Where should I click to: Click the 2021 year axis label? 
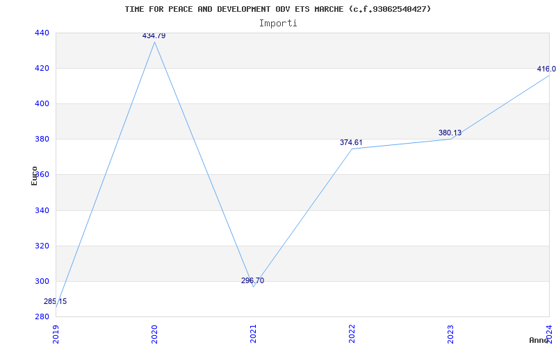[x=253, y=335]
